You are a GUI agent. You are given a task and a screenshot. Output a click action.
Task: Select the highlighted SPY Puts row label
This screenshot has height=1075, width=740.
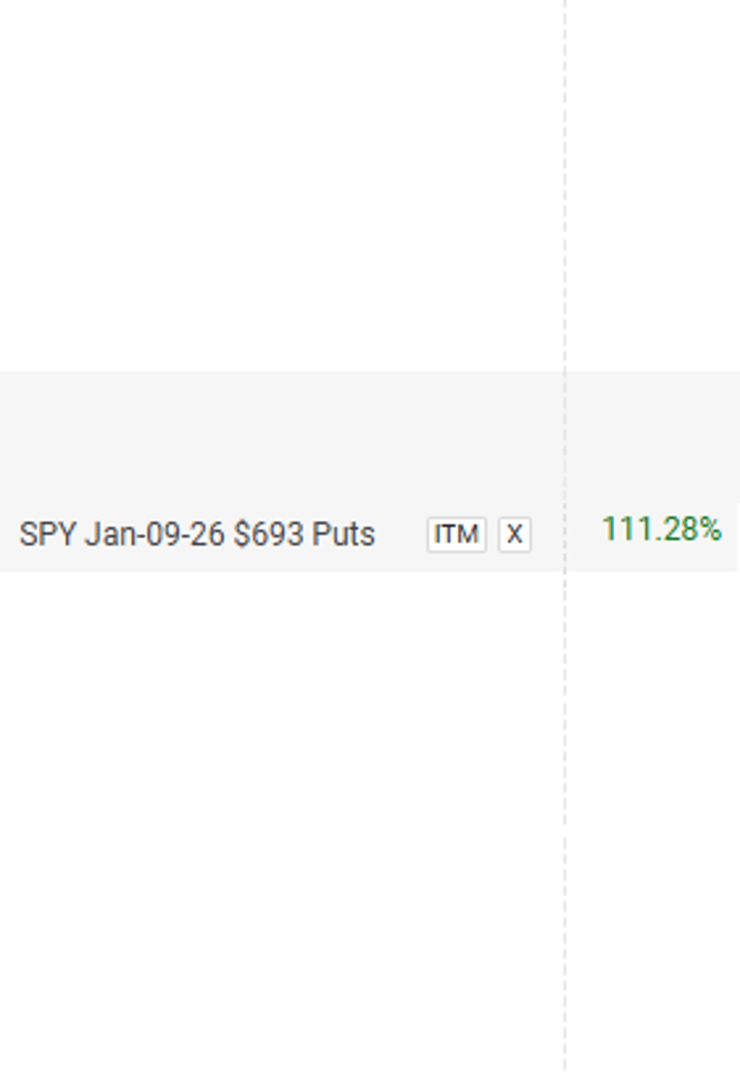click(x=197, y=534)
